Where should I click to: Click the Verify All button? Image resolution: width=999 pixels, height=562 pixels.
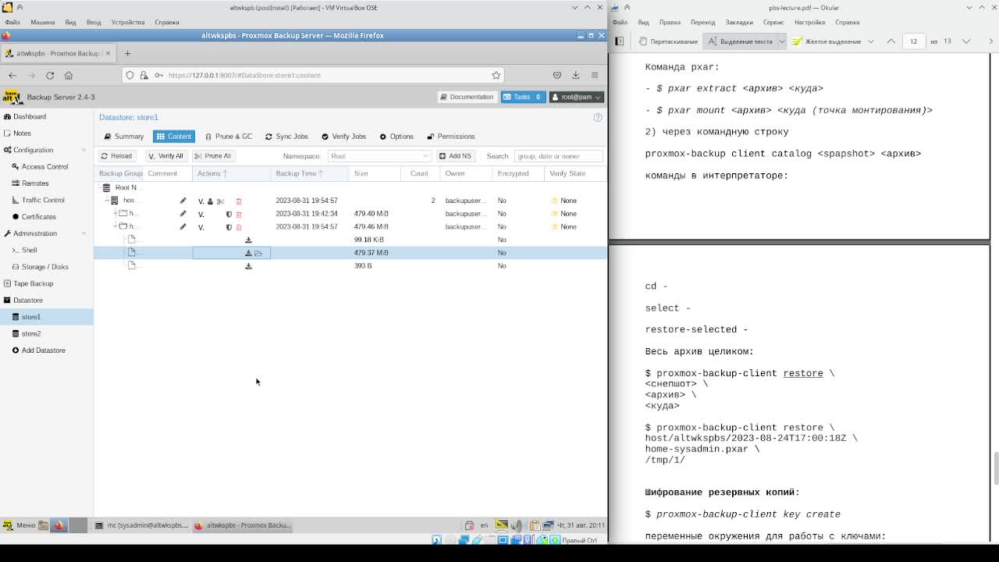point(165,156)
